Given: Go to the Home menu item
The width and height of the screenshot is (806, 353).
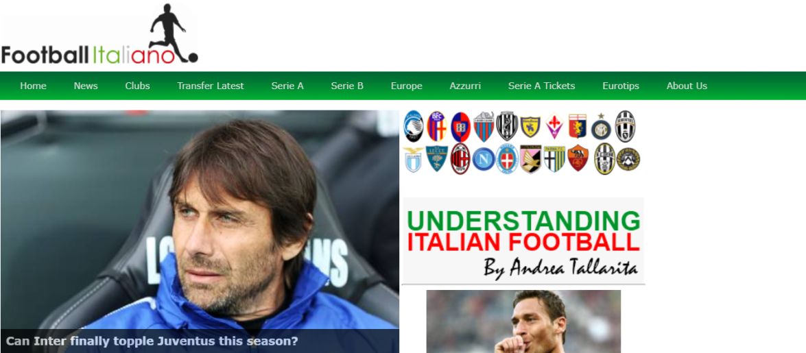Looking at the screenshot, I should point(33,86).
